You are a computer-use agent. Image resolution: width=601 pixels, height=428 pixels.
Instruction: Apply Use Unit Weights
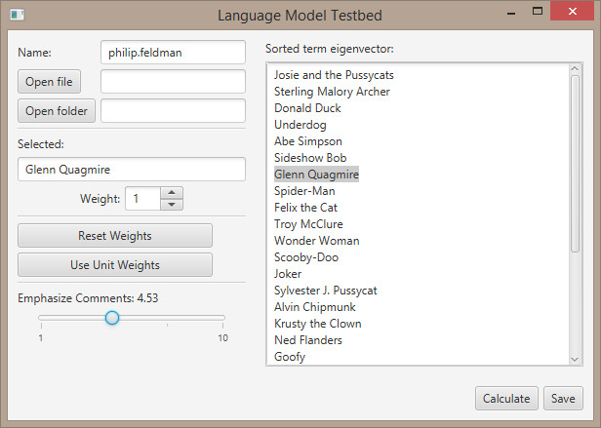pos(114,265)
